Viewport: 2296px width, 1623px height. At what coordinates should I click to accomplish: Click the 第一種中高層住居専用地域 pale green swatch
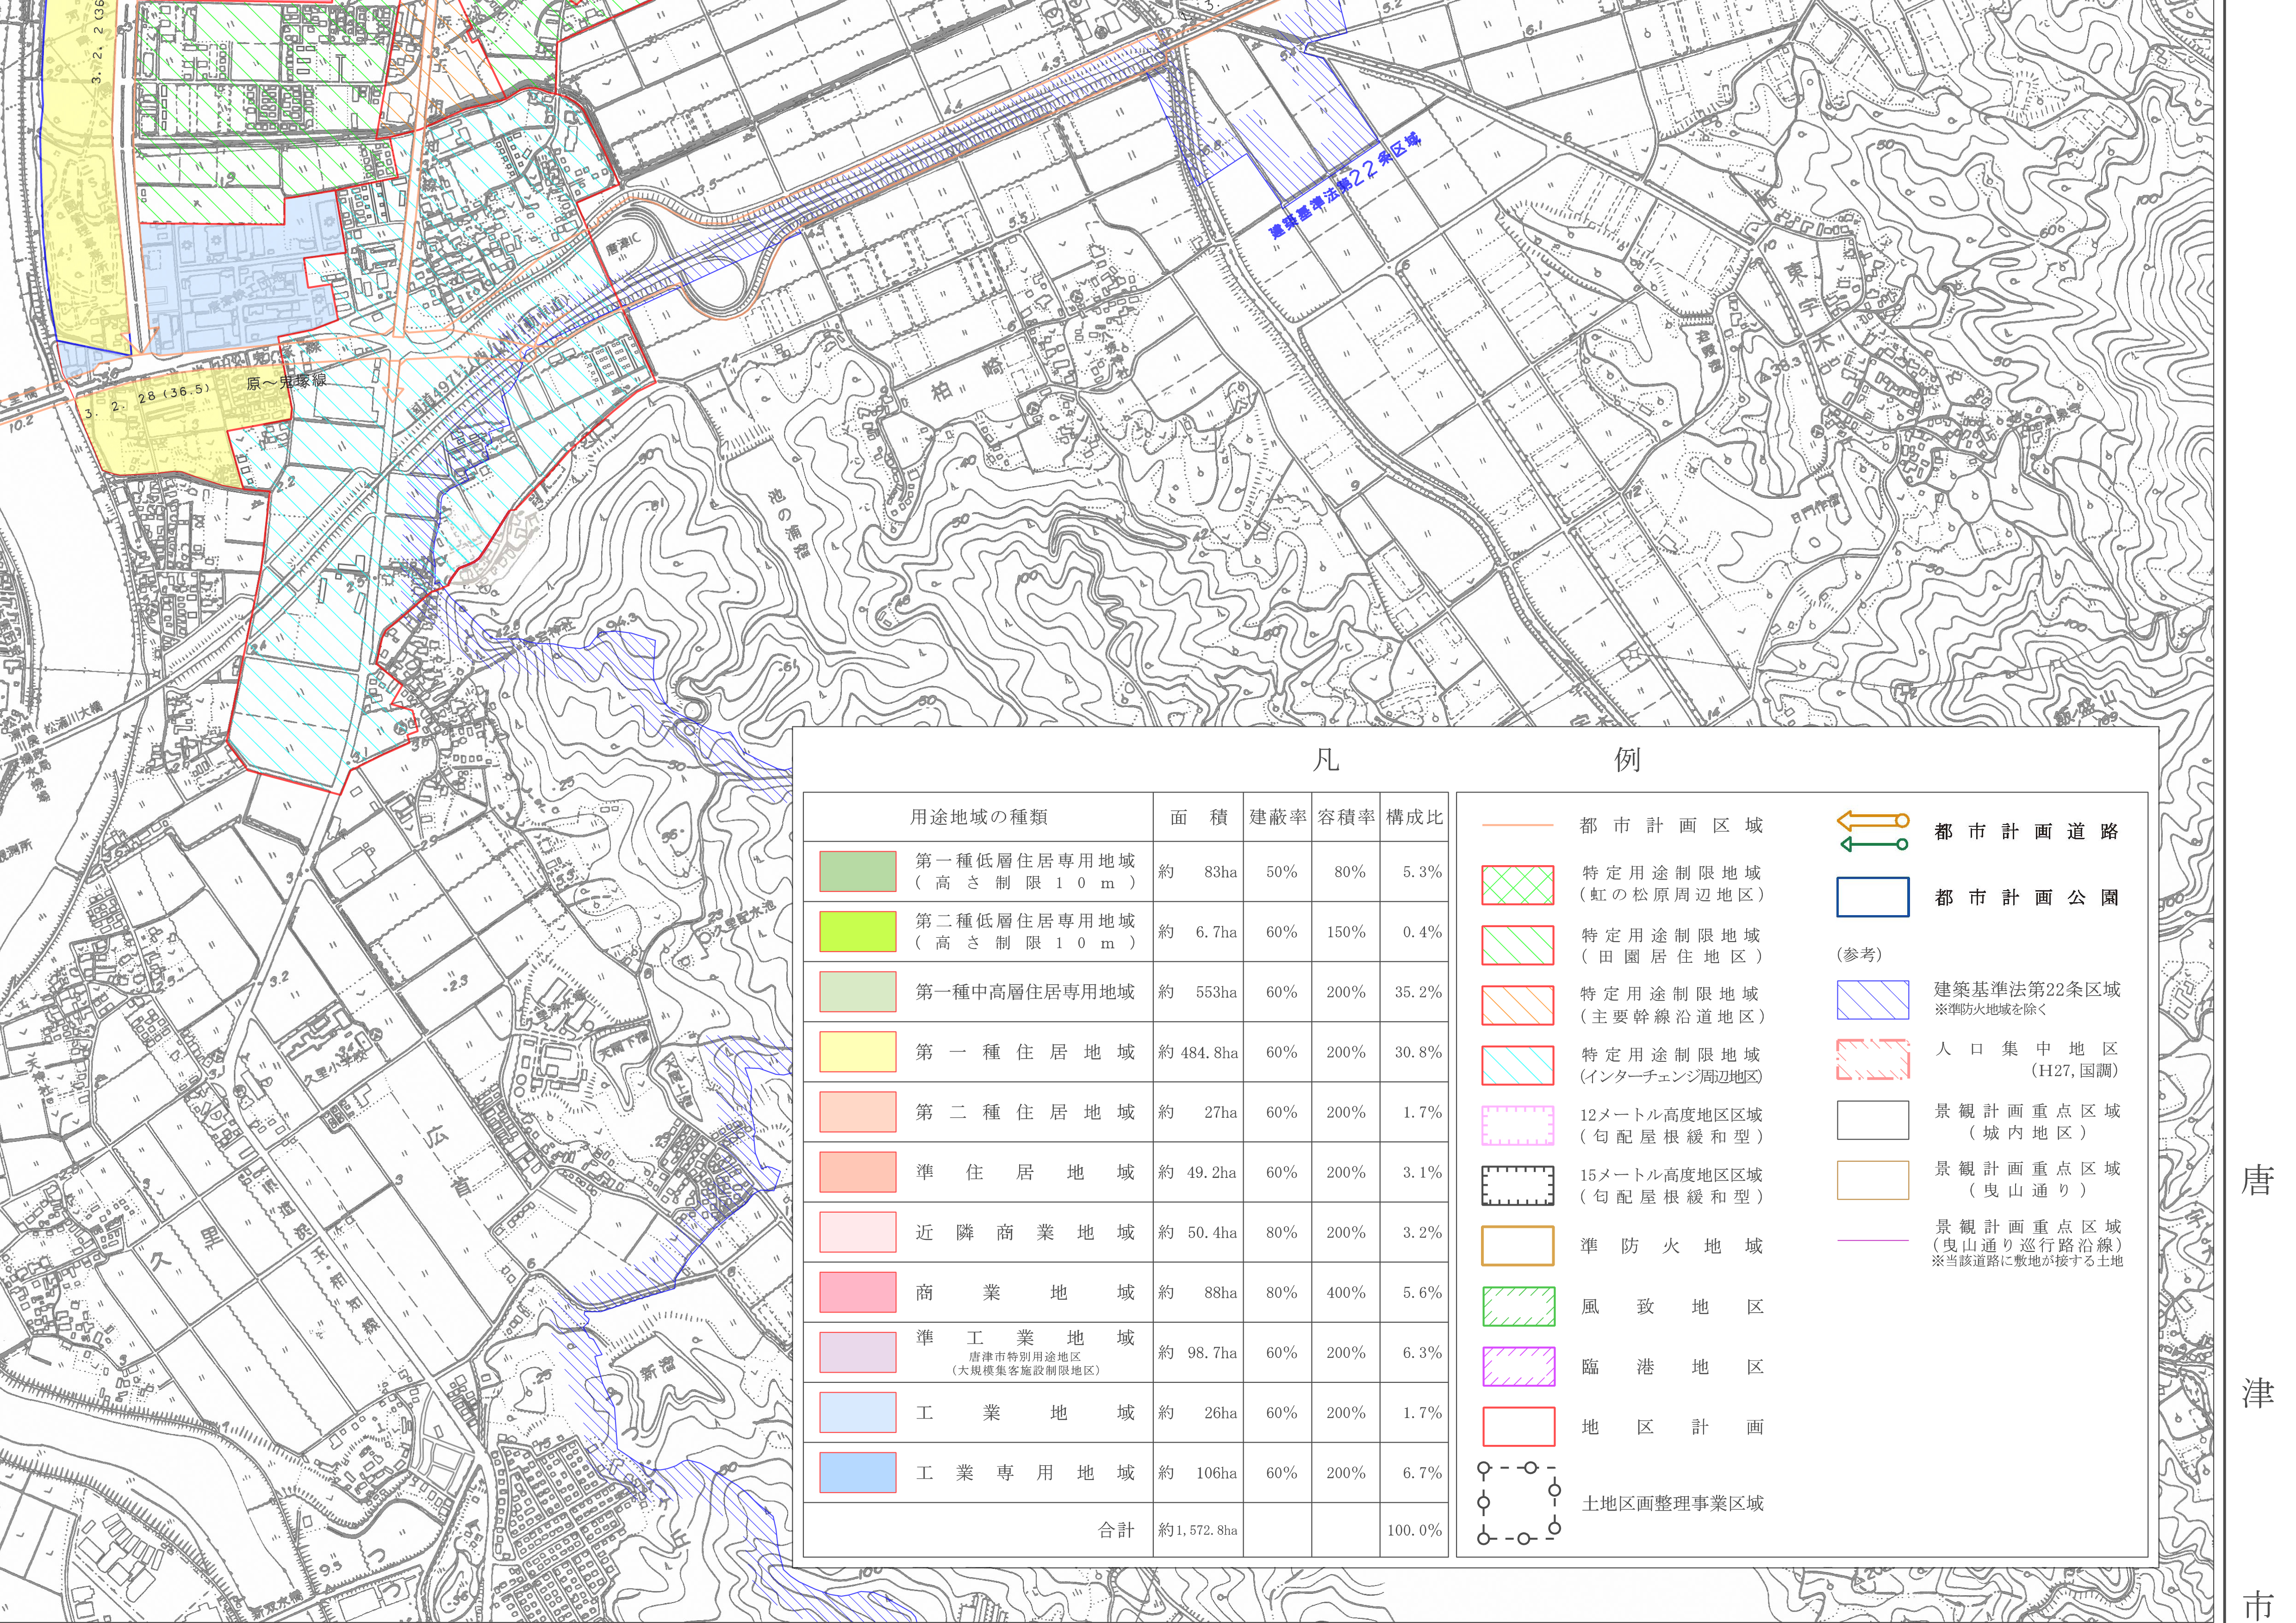point(857,991)
